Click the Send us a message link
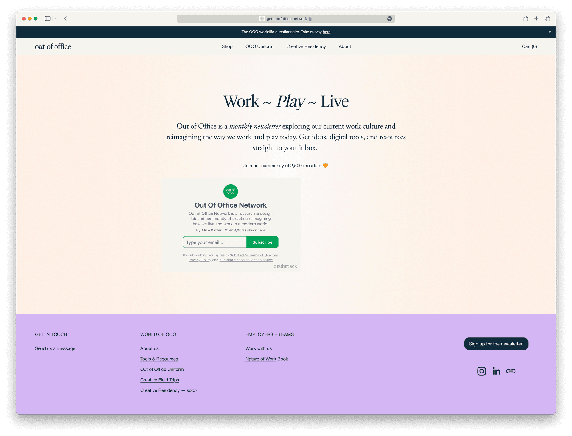The height and width of the screenshot is (436, 572). 55,348
